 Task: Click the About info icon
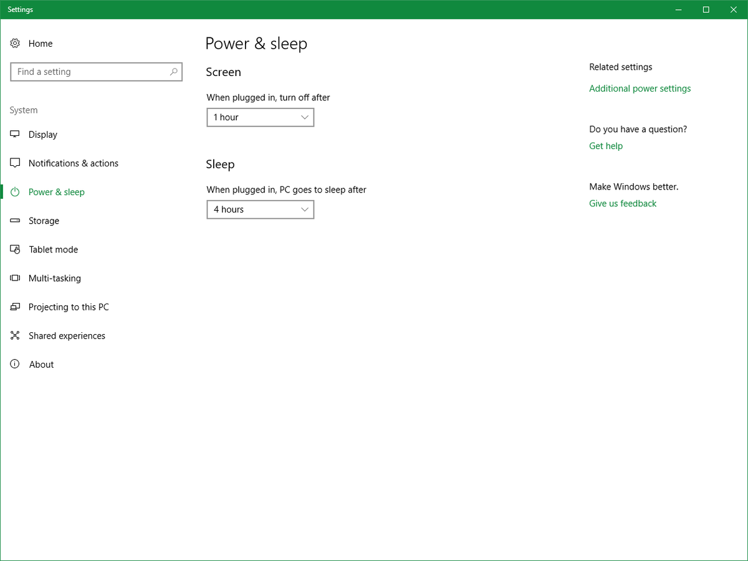tap(15, 363)
